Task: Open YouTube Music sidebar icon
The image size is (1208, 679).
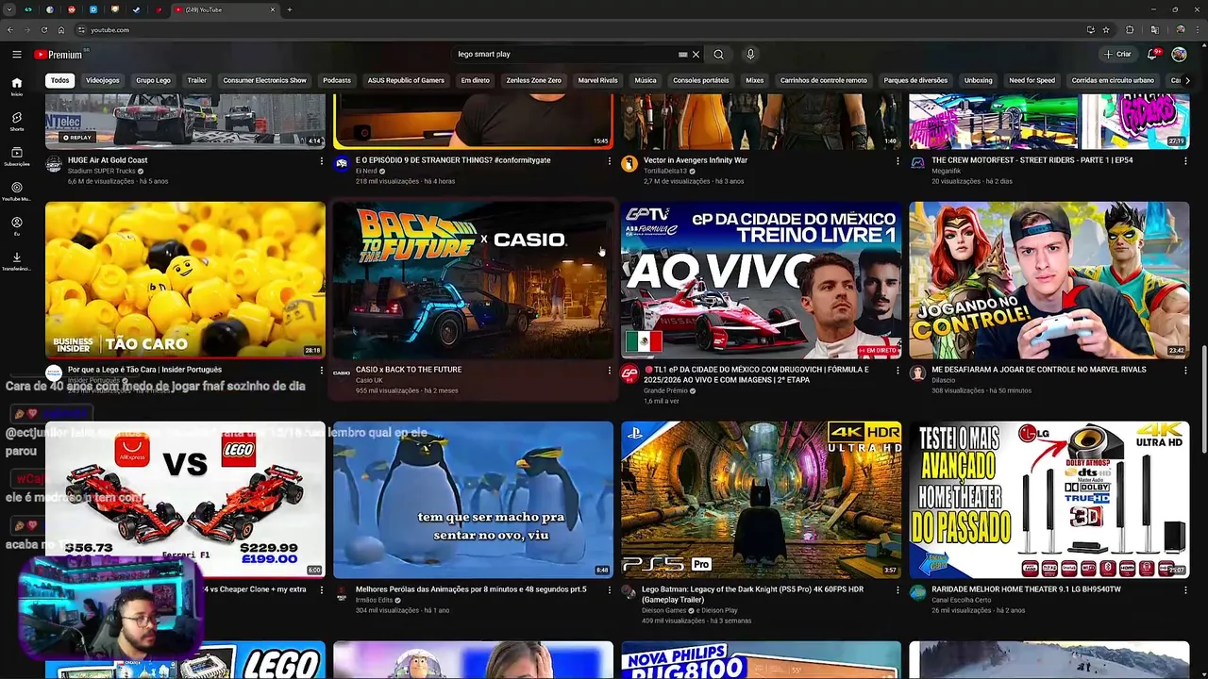Action: pos(17,191)
